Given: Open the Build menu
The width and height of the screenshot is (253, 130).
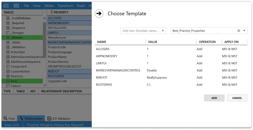Looking at the screenshot, I should coord(81,6).
